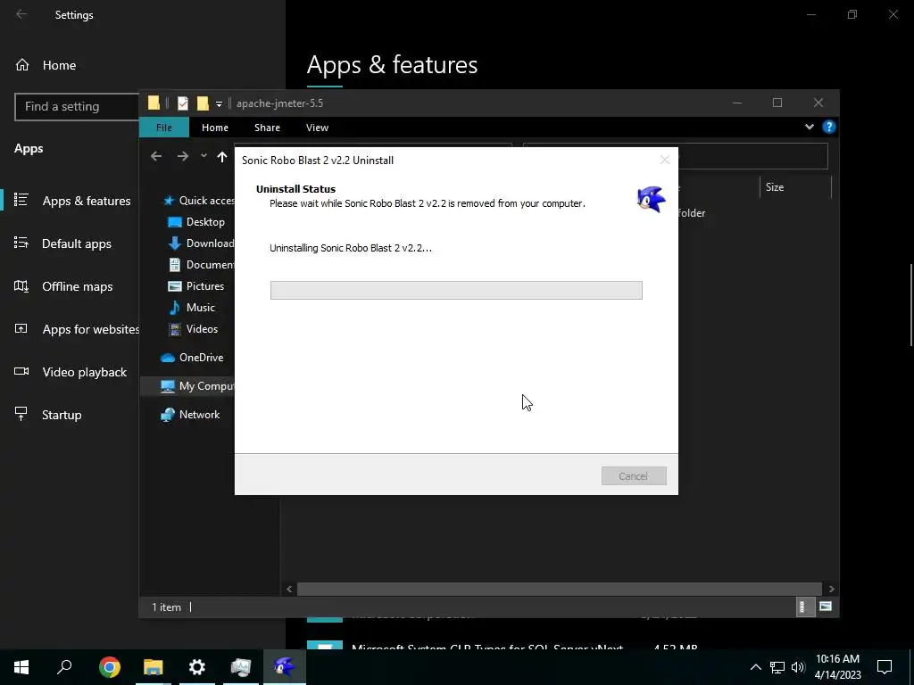This screenshot has height=685, width=914.
Task: Select Music in Explorer navigation pane
Action: tap(192, 308)
